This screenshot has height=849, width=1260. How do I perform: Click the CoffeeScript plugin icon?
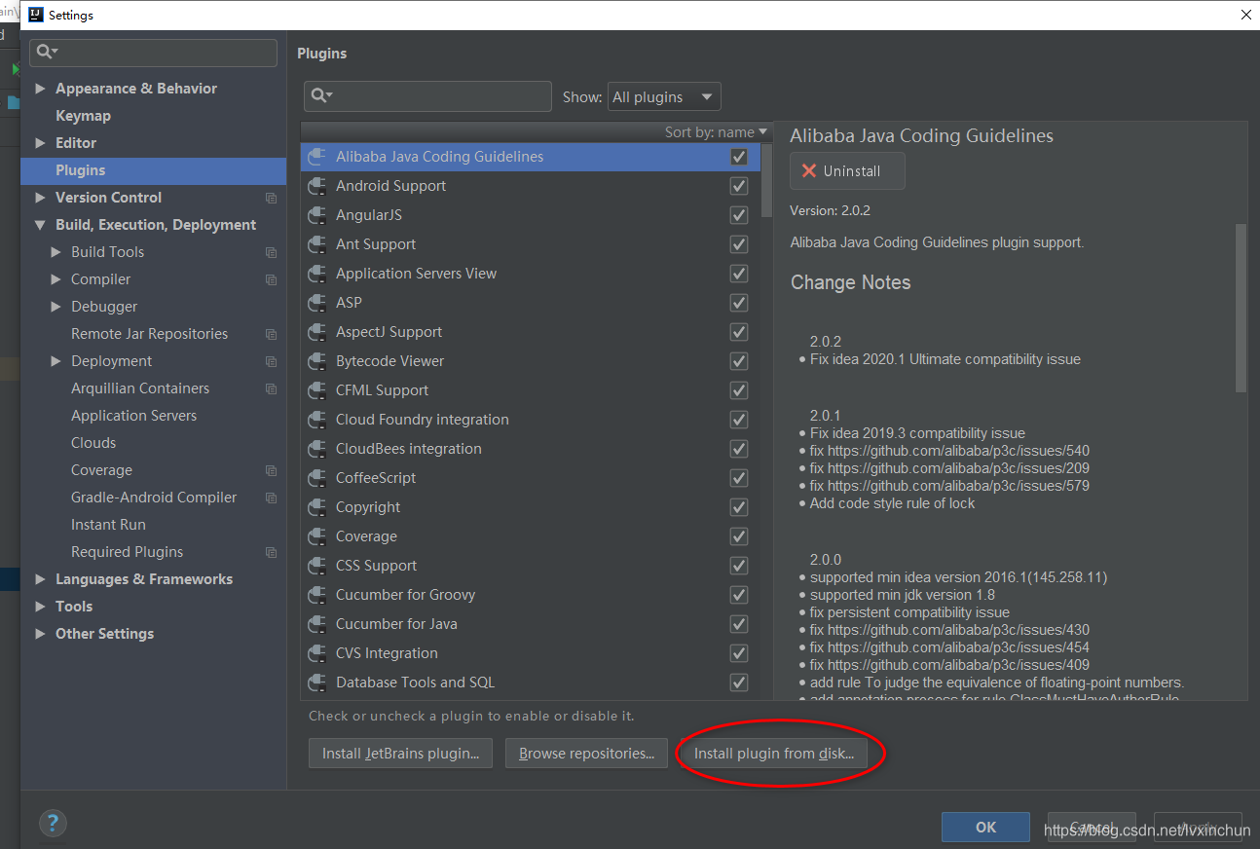click(315, 478)
